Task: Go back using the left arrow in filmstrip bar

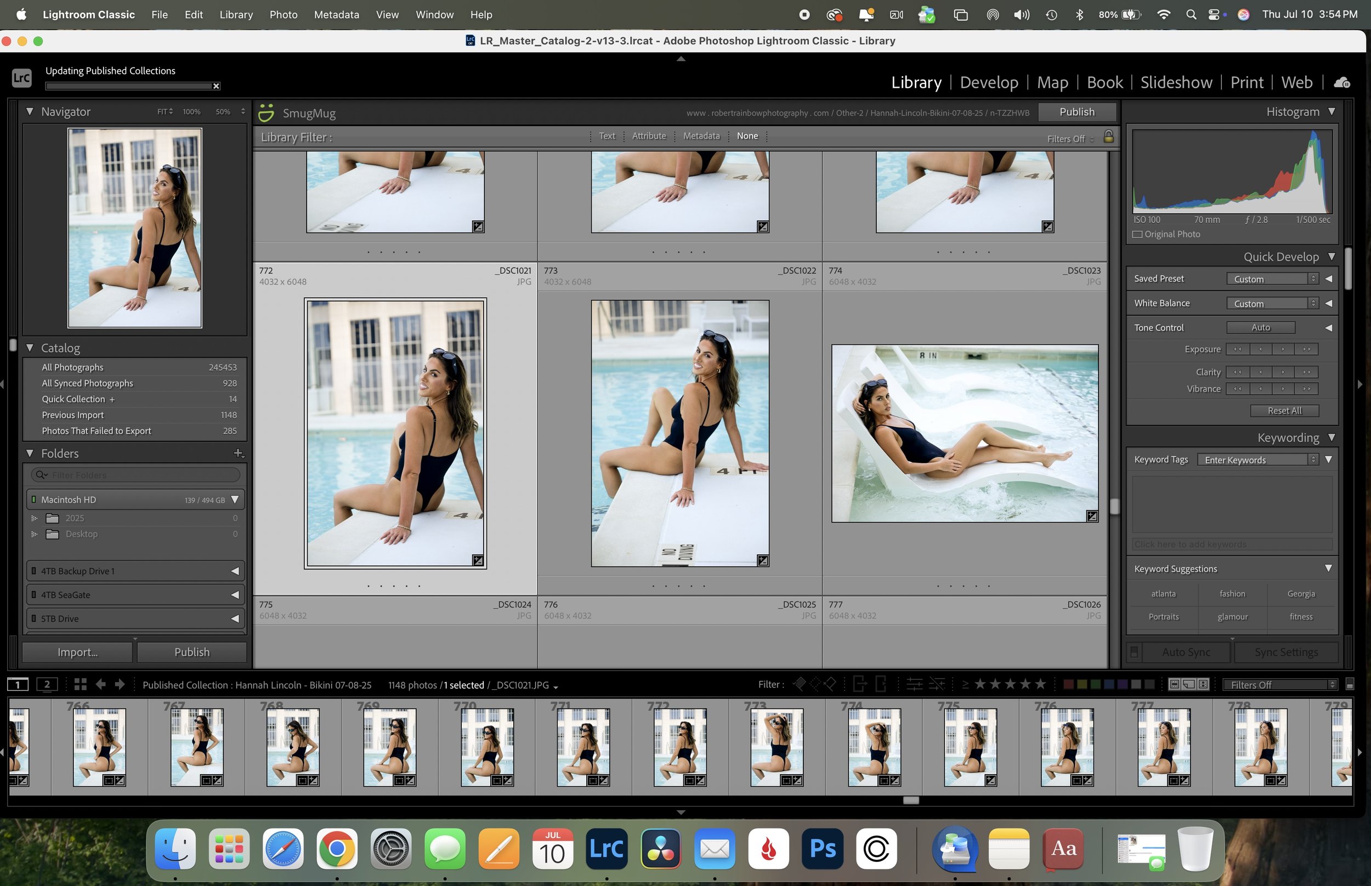Action: click(101, 684)
